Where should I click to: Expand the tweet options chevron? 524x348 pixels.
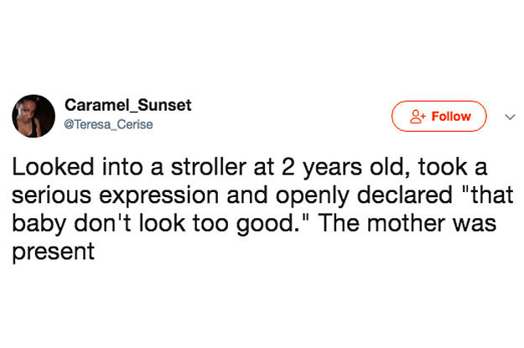click(x=510, y=117)
